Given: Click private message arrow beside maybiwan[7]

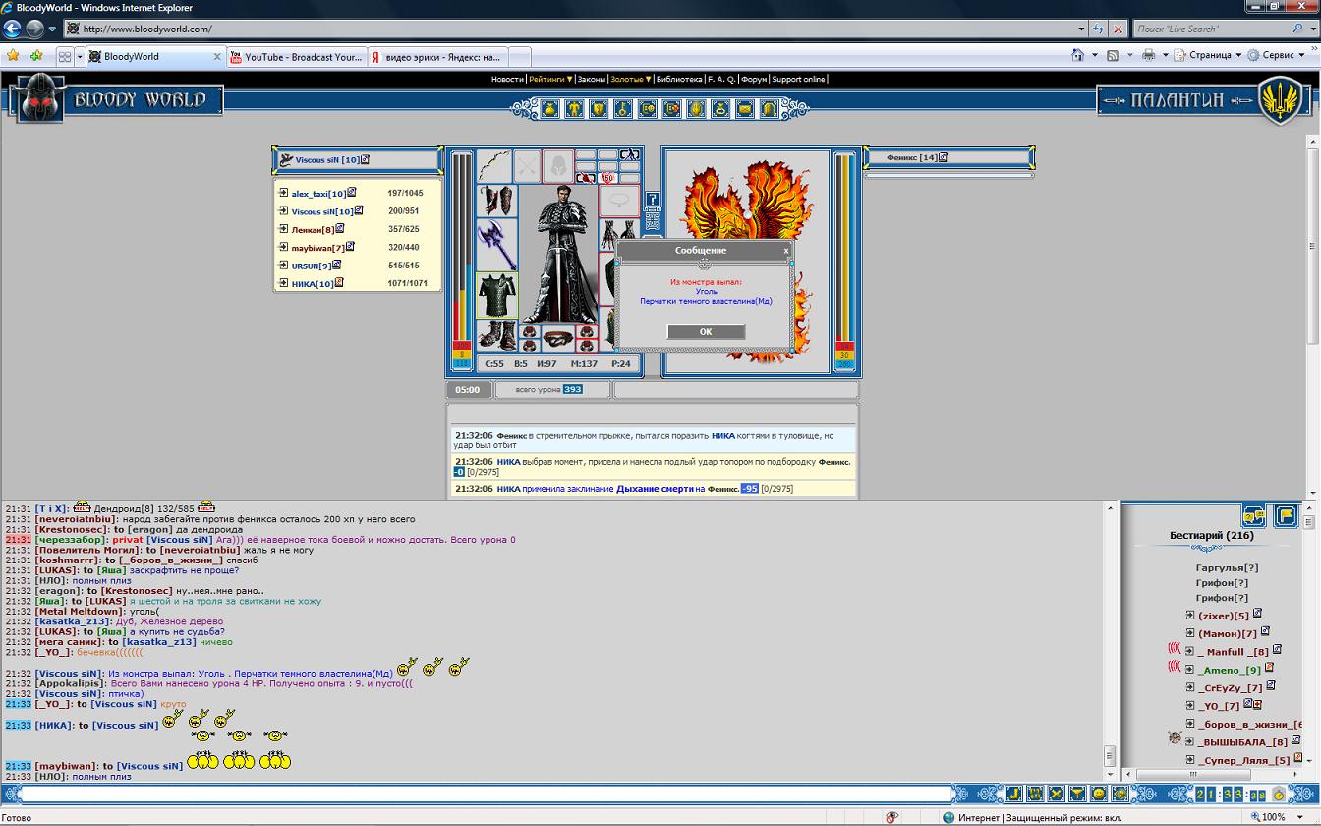Looking at the screenshot, I should click(283, 248).
